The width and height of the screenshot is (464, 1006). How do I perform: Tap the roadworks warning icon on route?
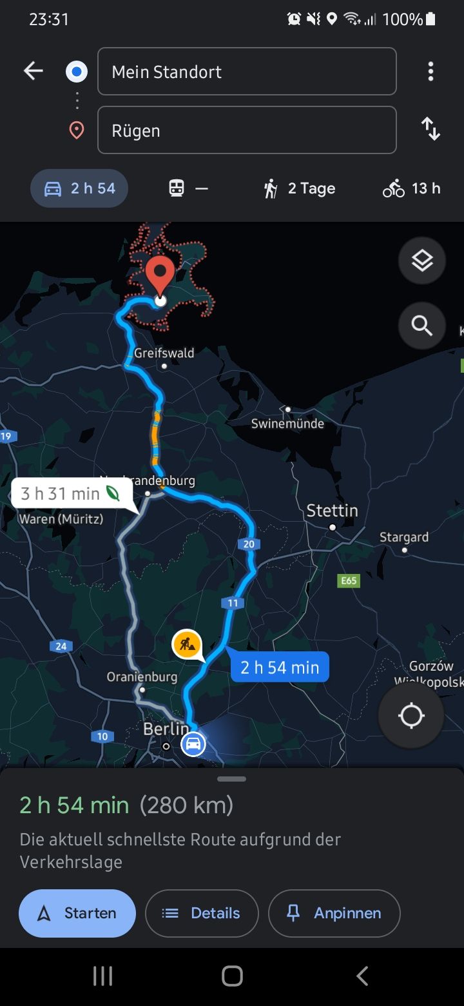[187, 644]
